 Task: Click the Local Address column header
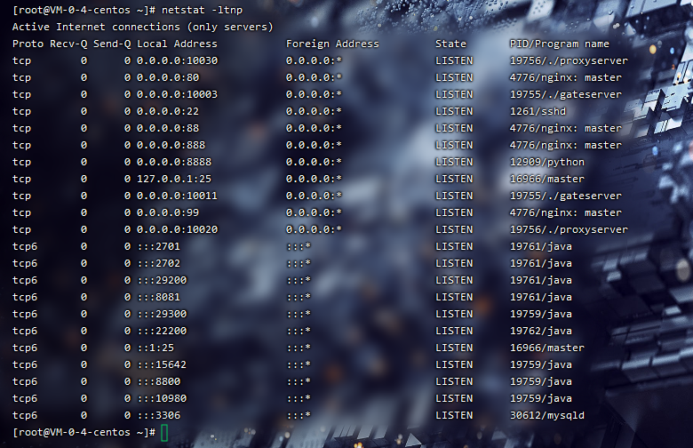177,44
